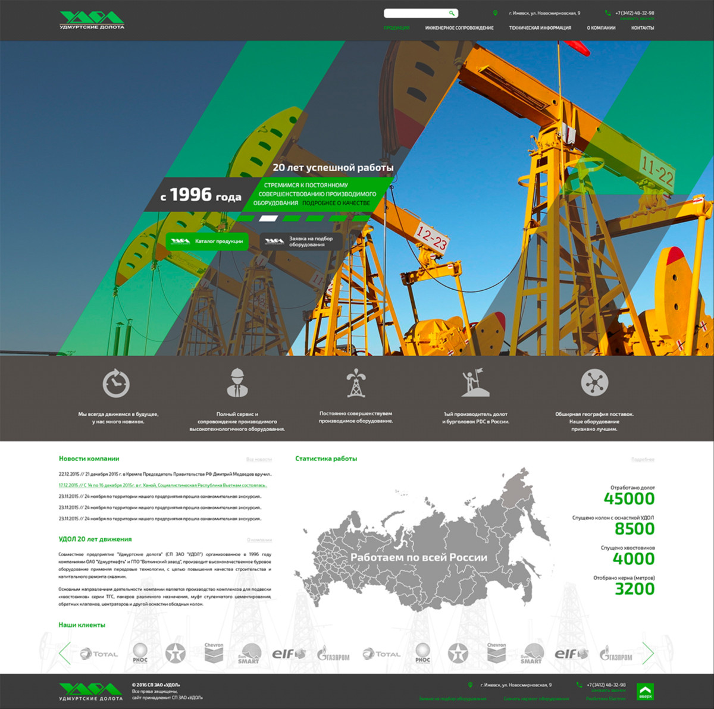Click the footer Удмуртские Долота logo

click(x=92, y=692)
